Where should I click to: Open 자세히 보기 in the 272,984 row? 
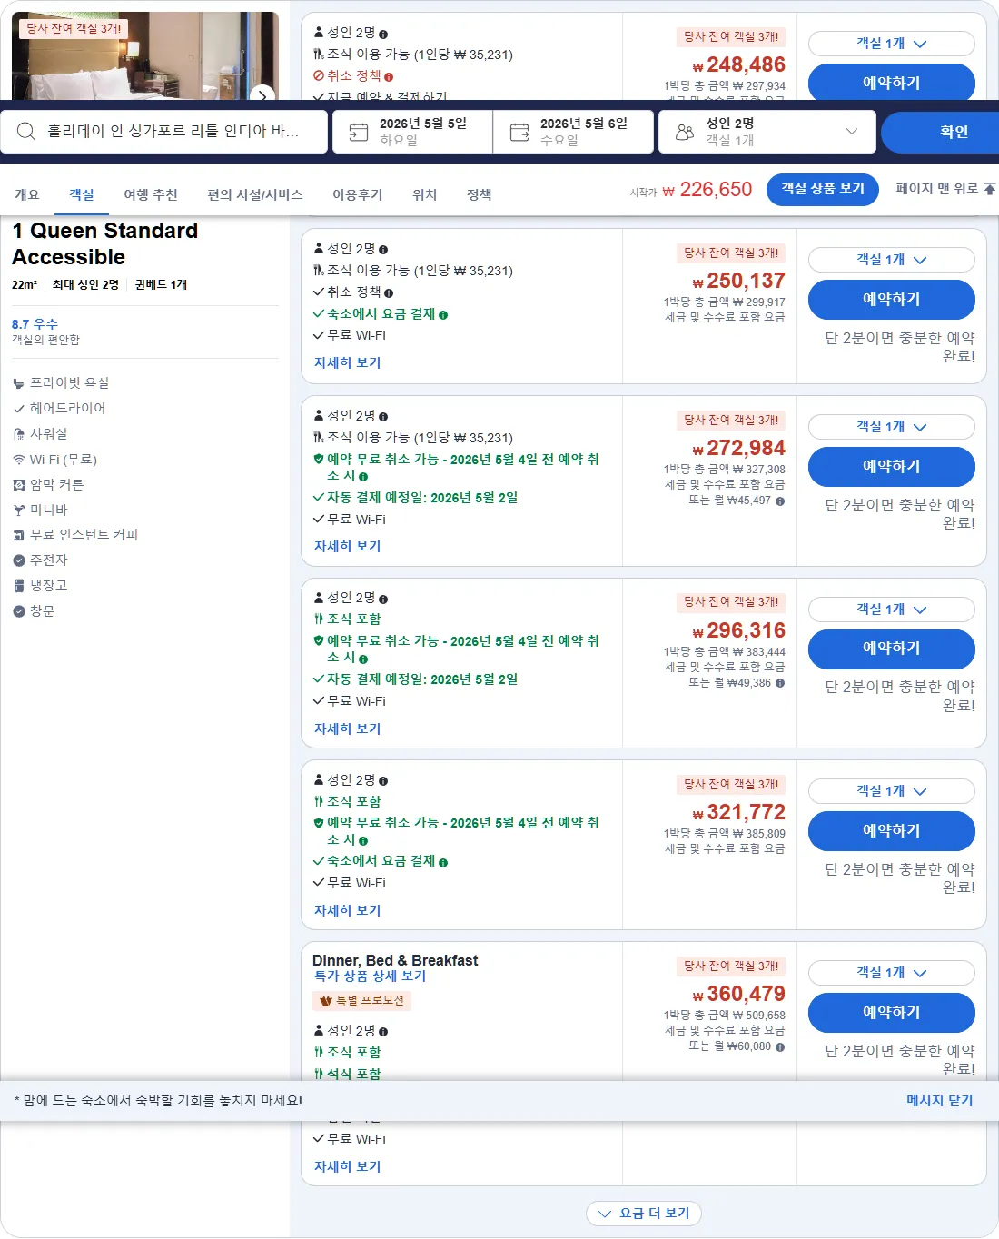(348, 546)
